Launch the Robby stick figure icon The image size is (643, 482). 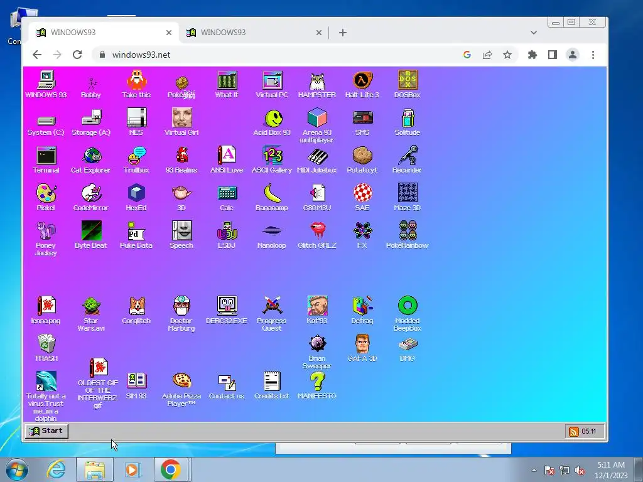(x=92, y=83)
